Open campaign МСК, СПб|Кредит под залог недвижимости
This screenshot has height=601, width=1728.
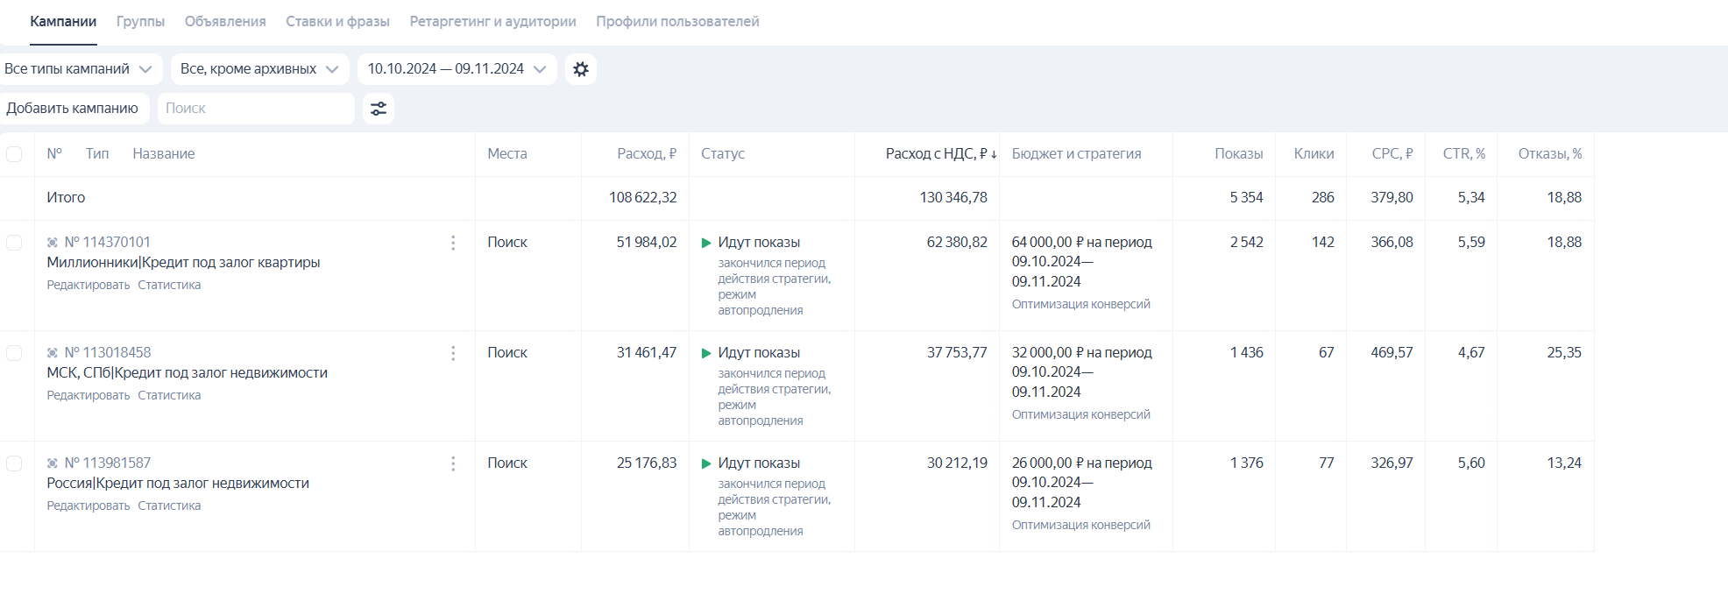[187, 373]
